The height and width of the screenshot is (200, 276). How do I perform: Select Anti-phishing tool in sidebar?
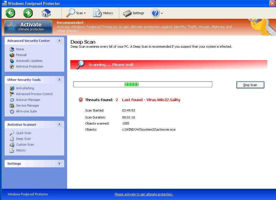point(25,88)
